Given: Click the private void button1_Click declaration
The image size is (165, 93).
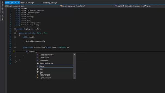Looking at the screenshot, I should tap(46, 47).
